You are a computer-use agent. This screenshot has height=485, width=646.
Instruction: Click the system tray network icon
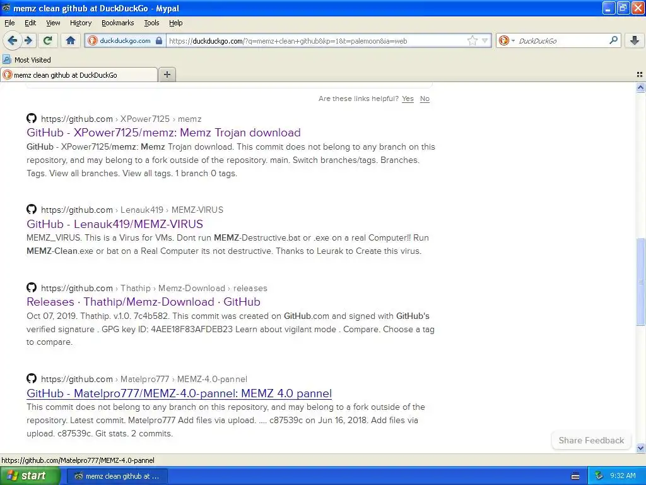(599, 476)
